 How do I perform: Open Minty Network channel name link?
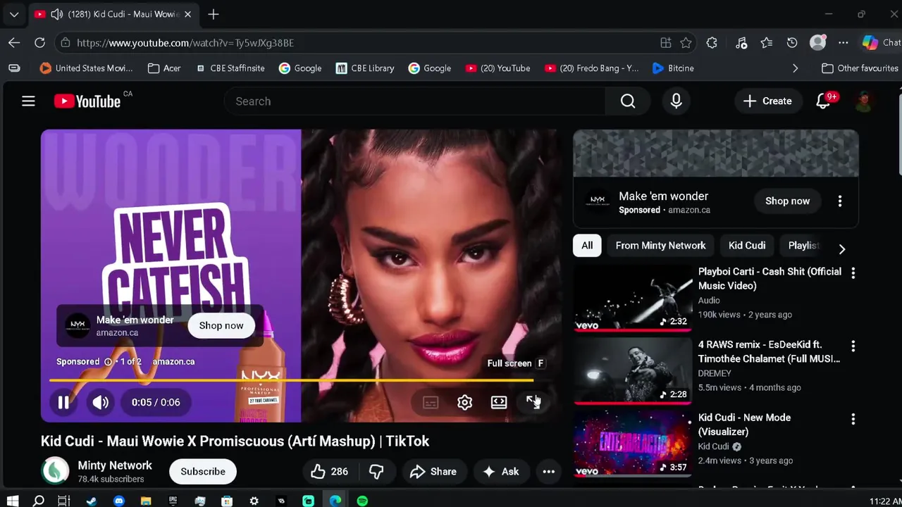point(115,465)
